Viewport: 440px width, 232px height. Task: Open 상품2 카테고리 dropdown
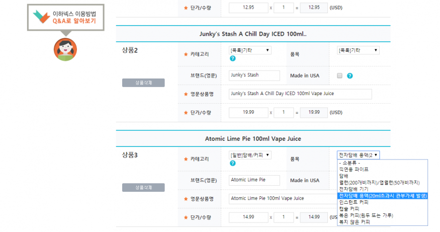point(250,50)
